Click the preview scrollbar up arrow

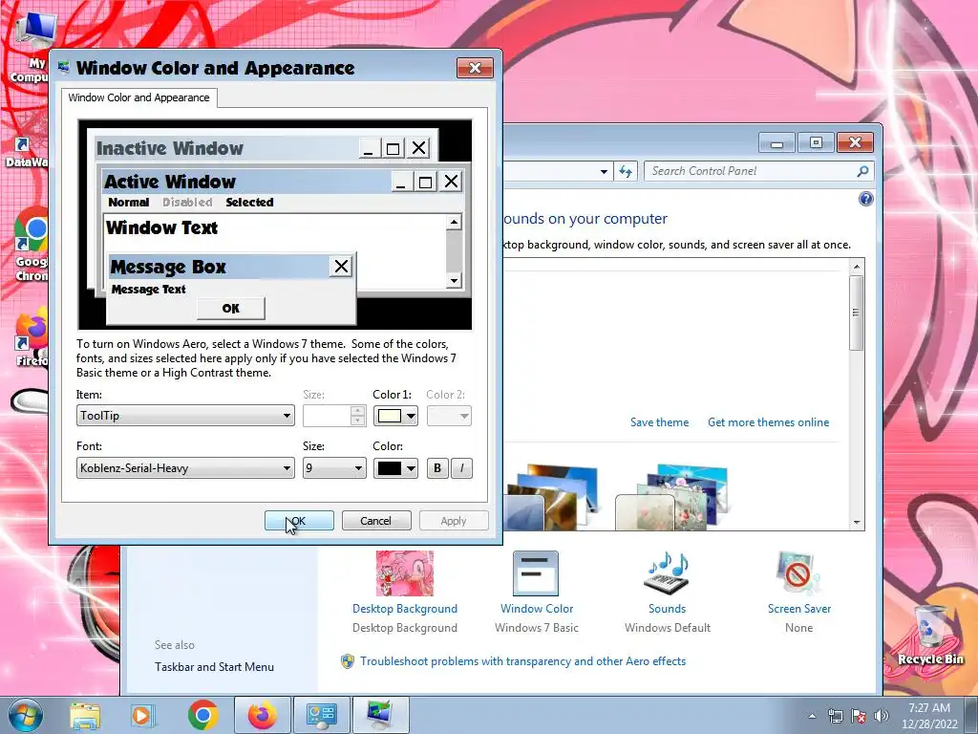click(454, 222)
